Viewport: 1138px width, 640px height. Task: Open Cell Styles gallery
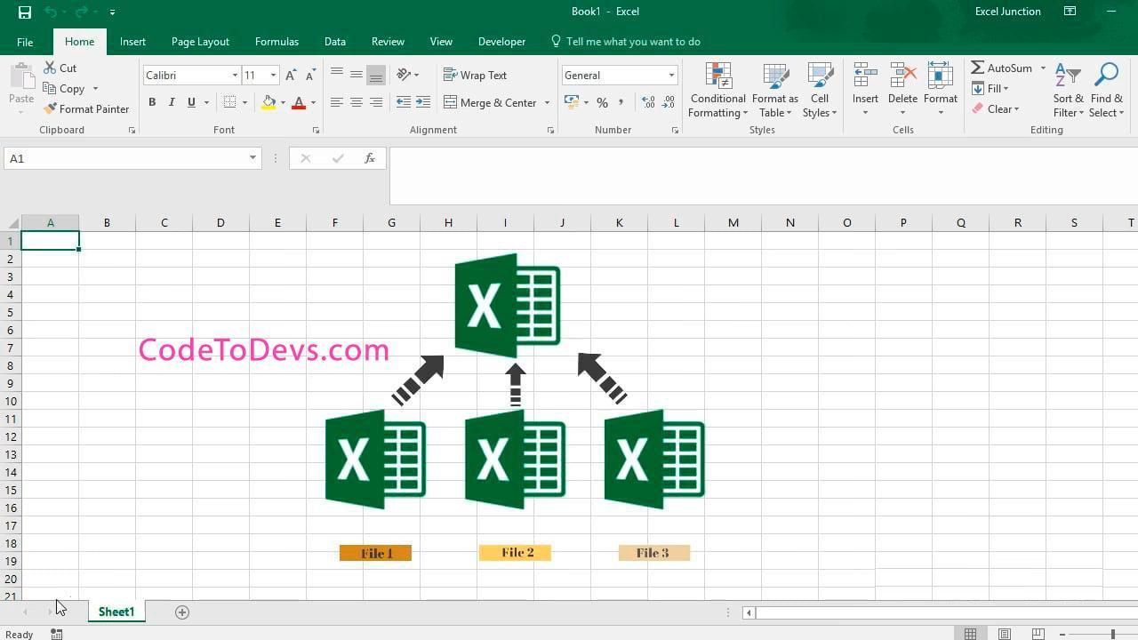click(x=819, y=90)
